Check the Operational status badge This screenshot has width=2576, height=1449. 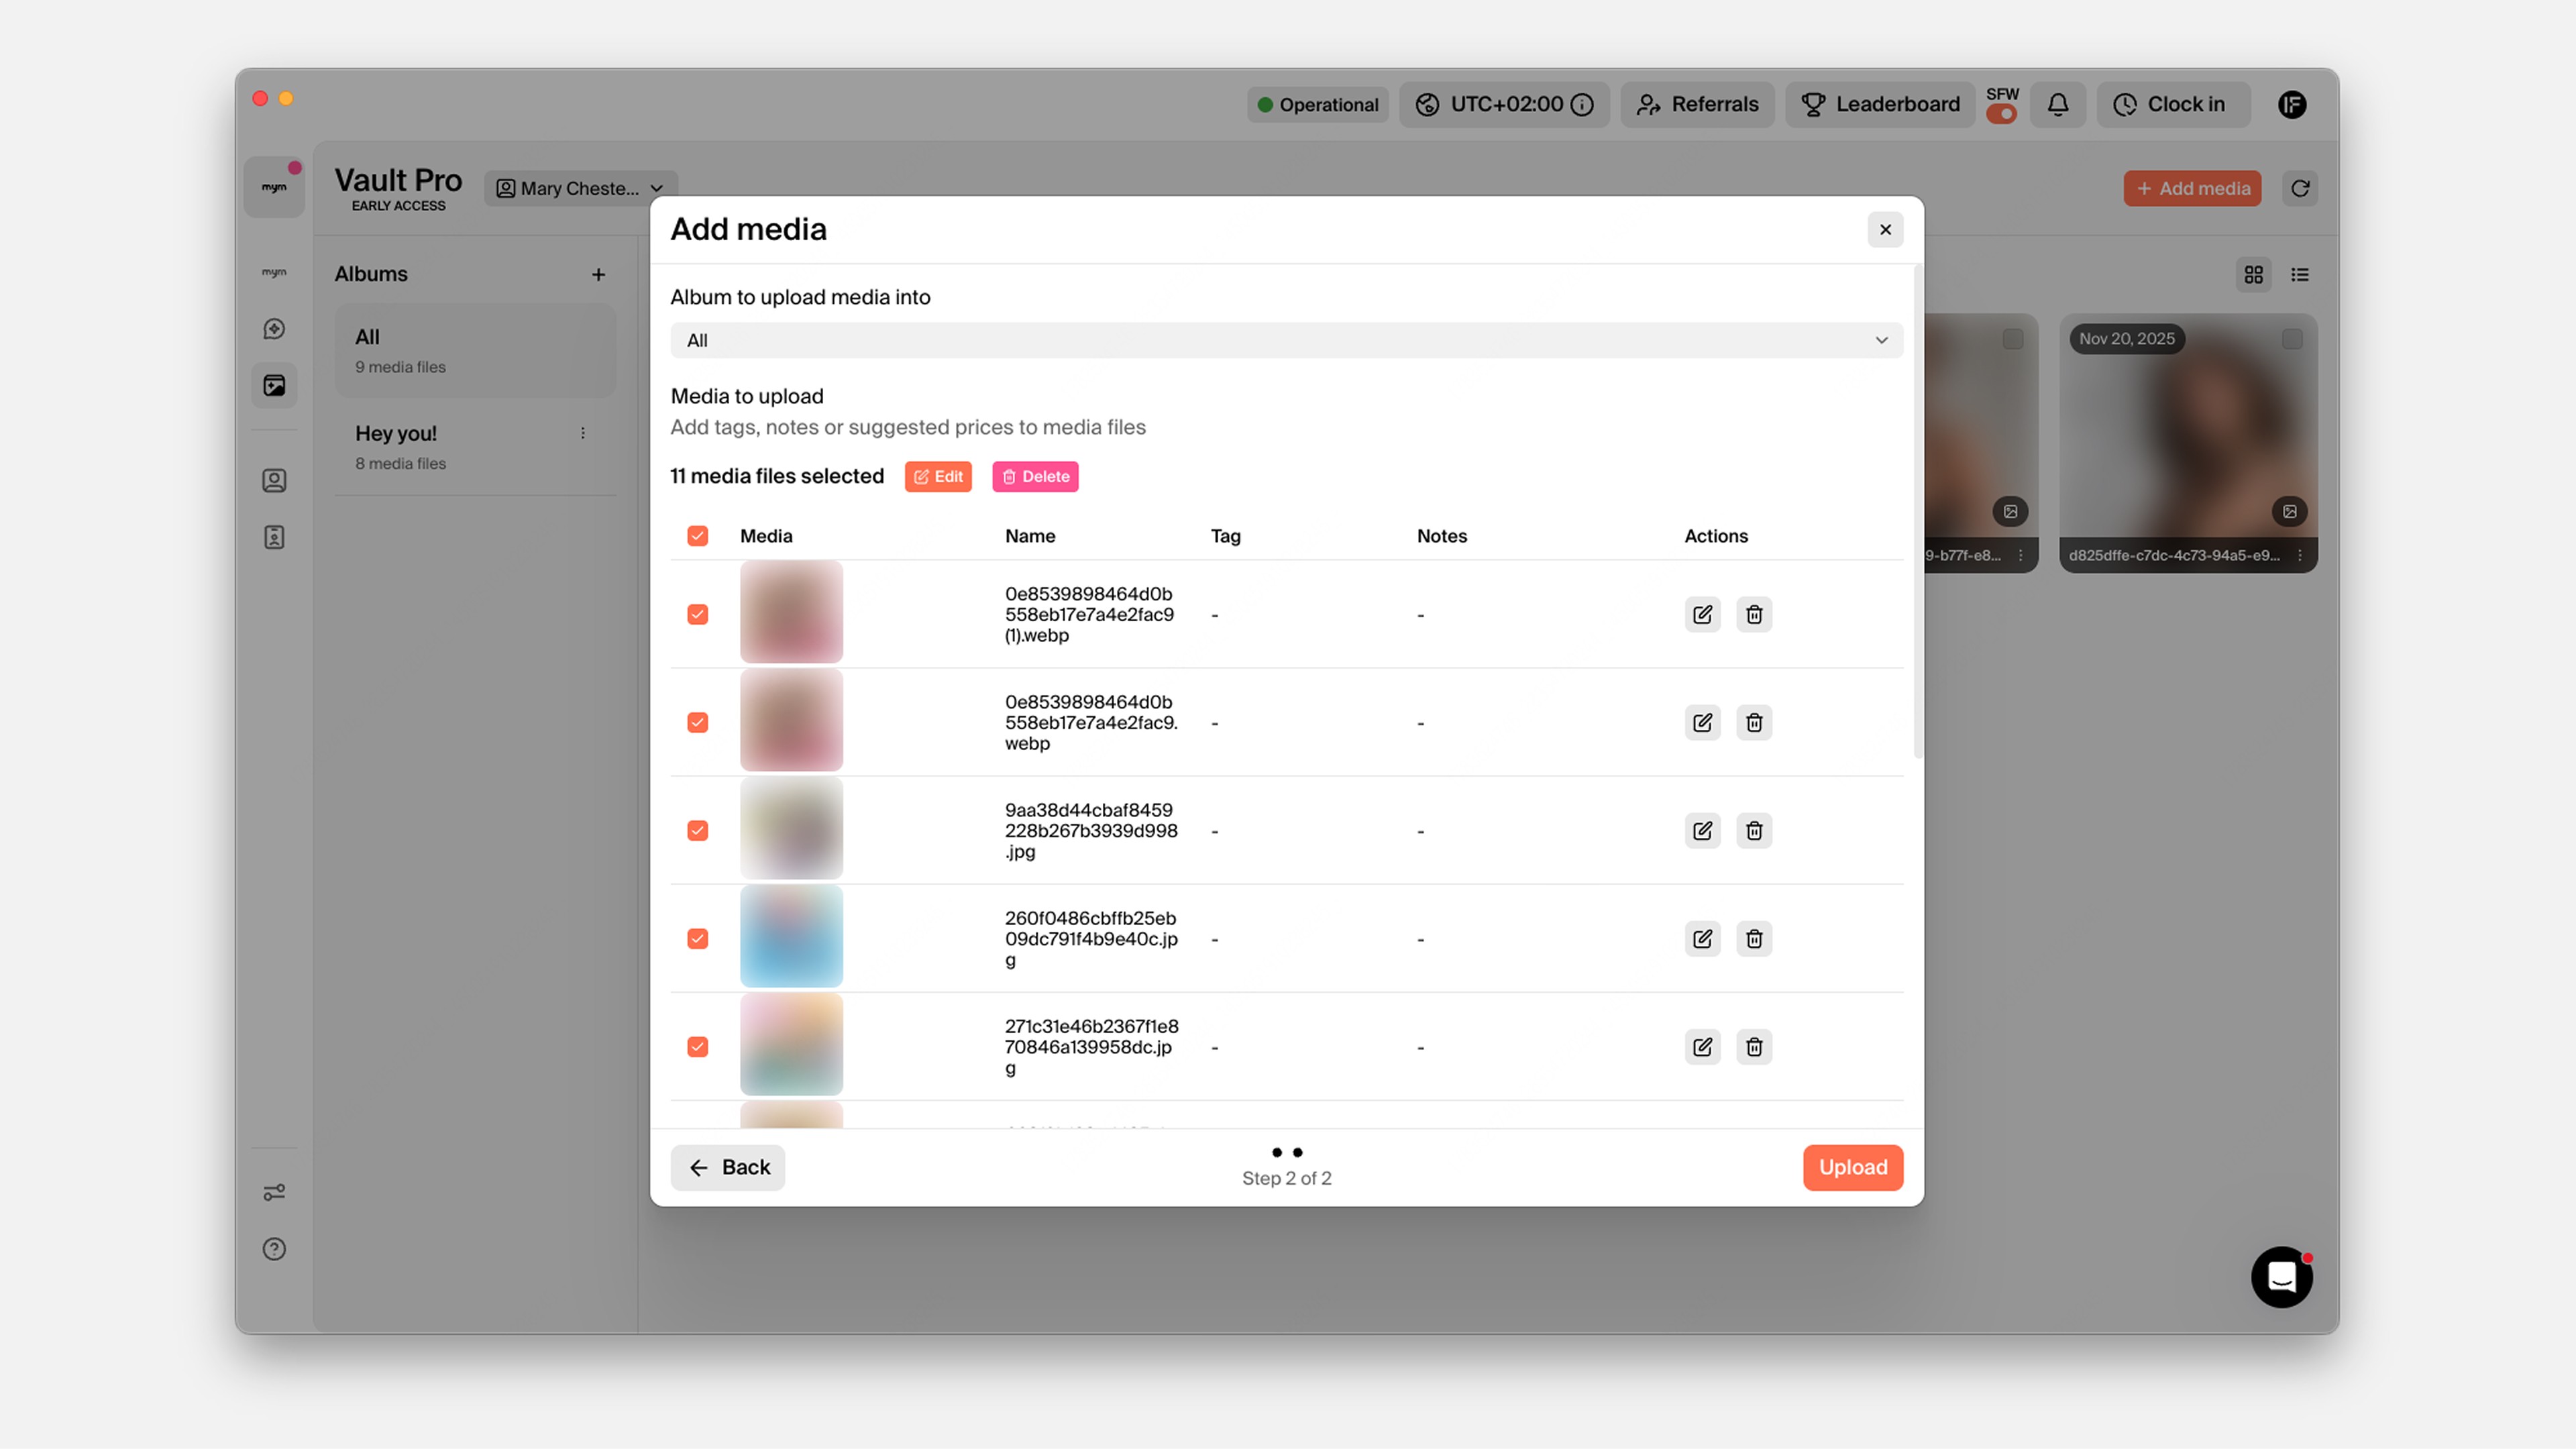1317,104
